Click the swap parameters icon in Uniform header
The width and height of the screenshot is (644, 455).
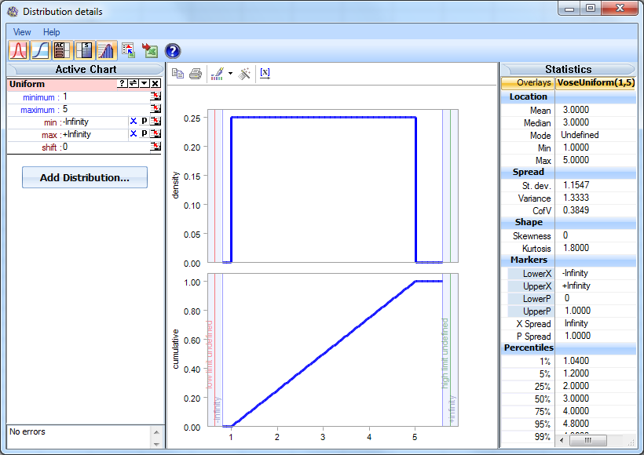(x=133, y=83)
